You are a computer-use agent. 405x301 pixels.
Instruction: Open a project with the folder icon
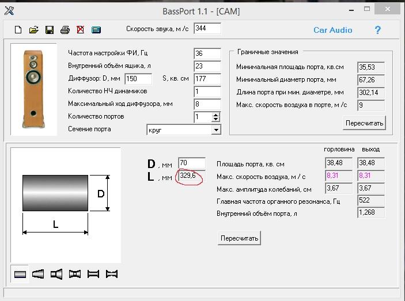point(33,29)
